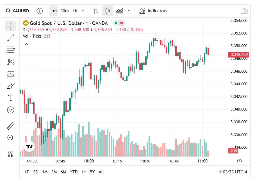Open the chart style dropdown arrow
The width and height of the screenshot is (255, 179).
pyautogui.click(x=129, y=11)
